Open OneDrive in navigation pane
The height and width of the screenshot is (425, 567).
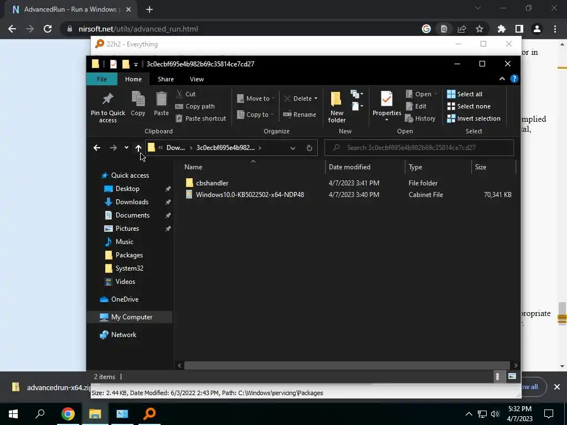pos(125,299)
